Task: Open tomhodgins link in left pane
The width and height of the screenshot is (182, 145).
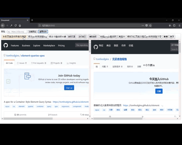Action: tap(13, 56)
